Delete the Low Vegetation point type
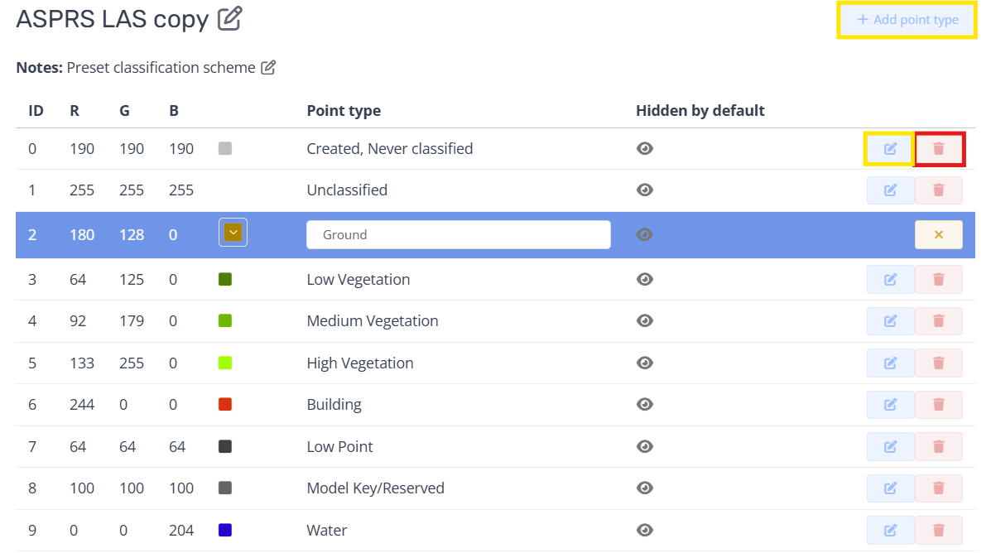Image resolution: width=991 pixels, height=553 pixels. (939, 279)
